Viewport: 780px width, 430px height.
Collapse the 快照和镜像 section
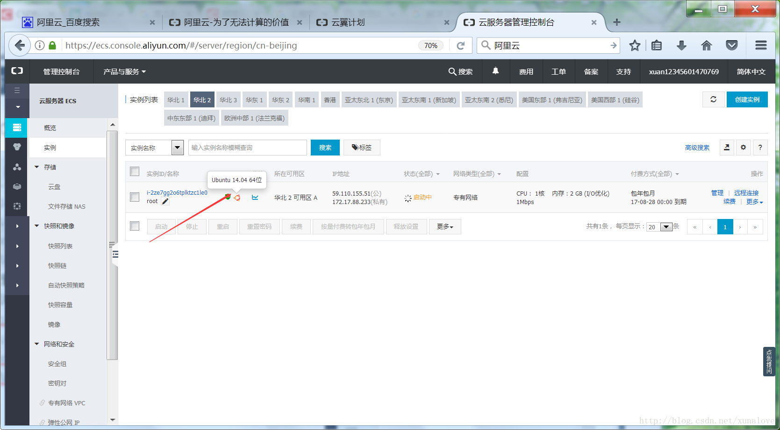(37, 226)
